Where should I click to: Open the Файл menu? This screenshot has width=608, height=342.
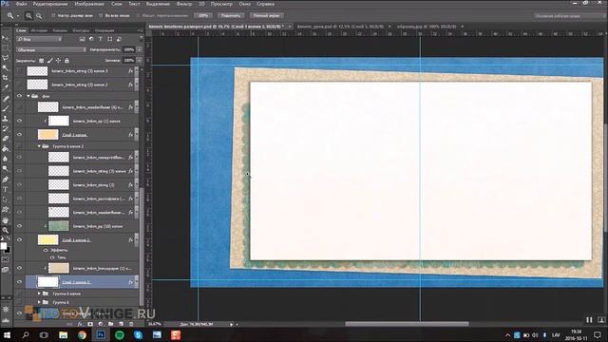(x=21, y=4)
